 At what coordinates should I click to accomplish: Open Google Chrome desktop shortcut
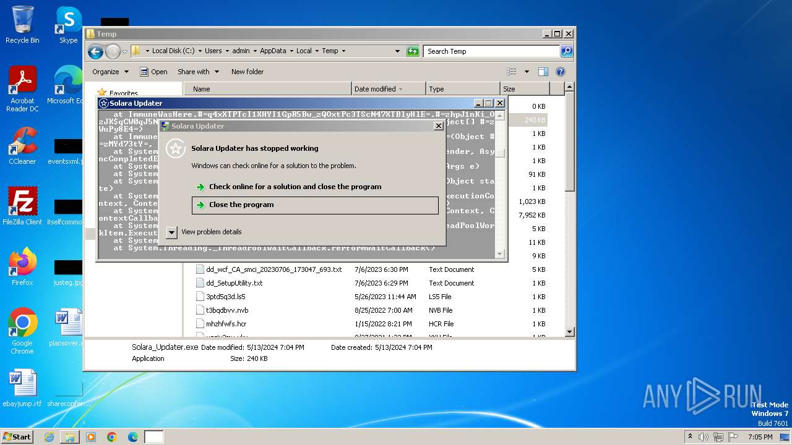(x=22, y=331)
